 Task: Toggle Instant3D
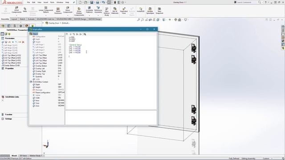click(141, 10)
